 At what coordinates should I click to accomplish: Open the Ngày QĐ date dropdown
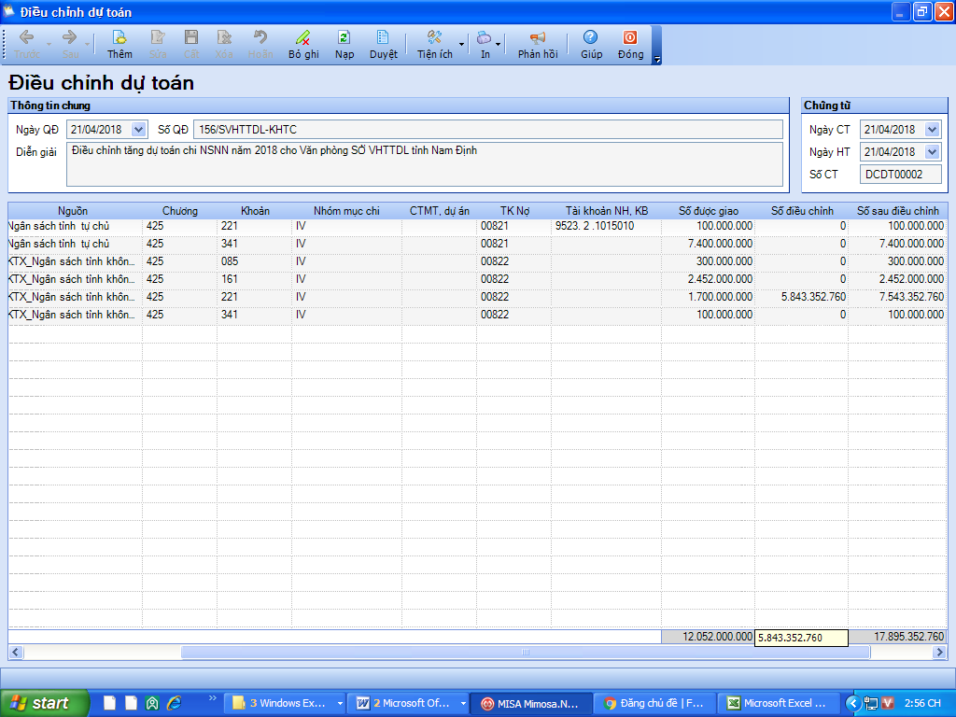[139, 129]
